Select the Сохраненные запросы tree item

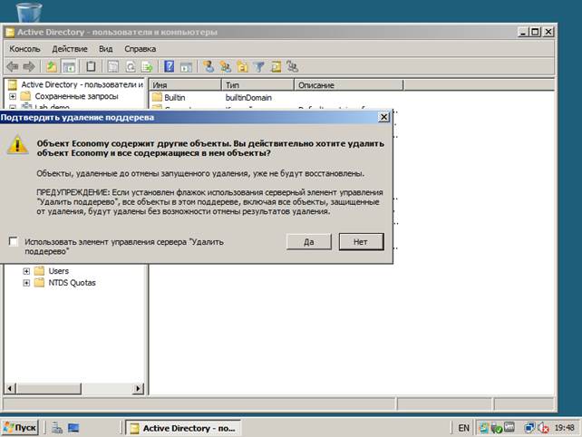[76, 96]
